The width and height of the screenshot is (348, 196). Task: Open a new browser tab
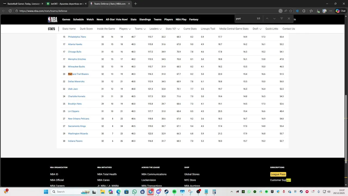point(135,4)
